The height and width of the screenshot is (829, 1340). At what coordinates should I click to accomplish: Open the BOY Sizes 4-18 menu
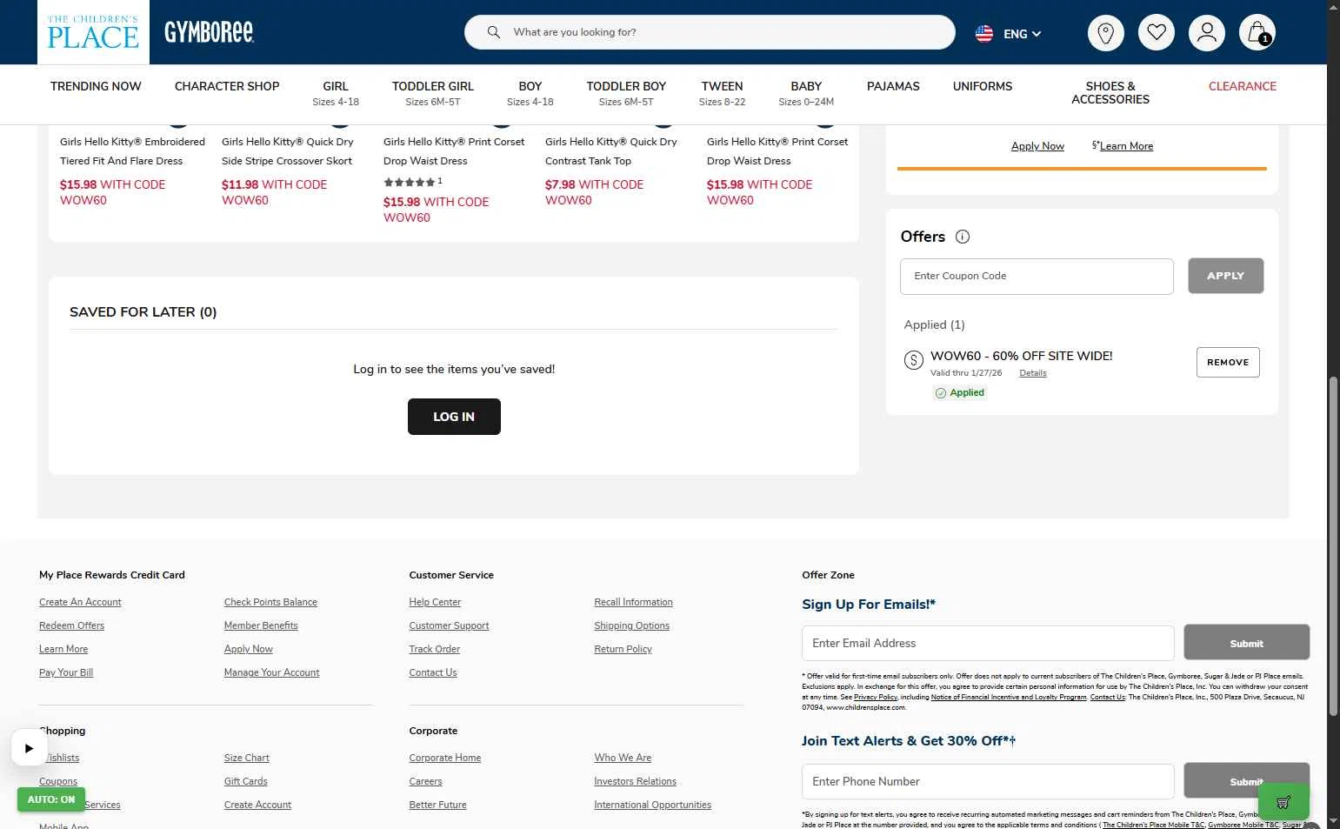point(530,93)
